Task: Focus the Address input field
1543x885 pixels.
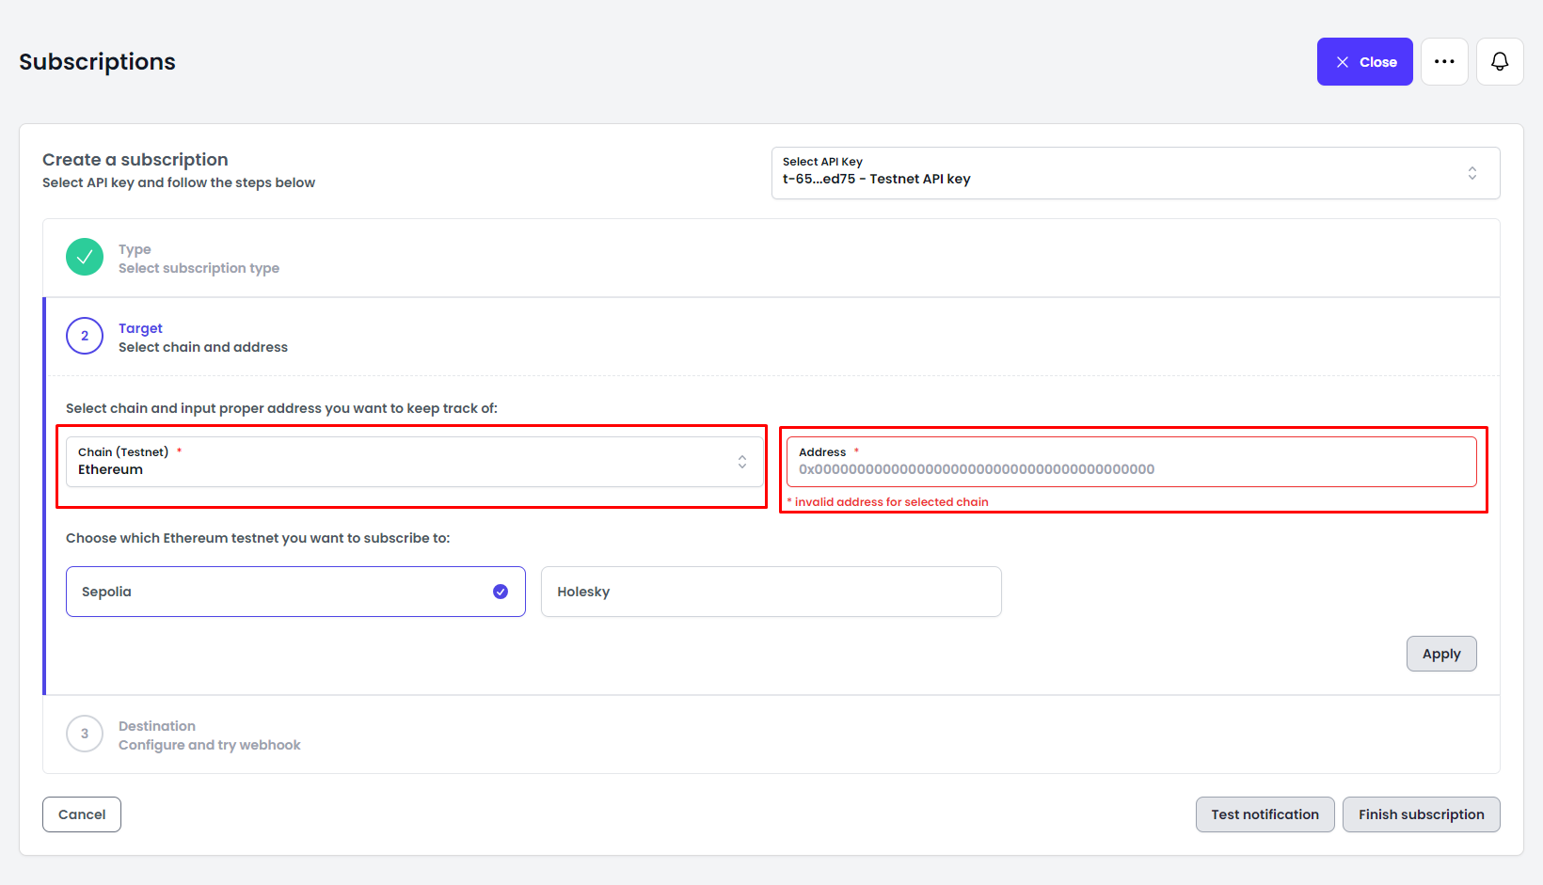Action: [1129, 469]
